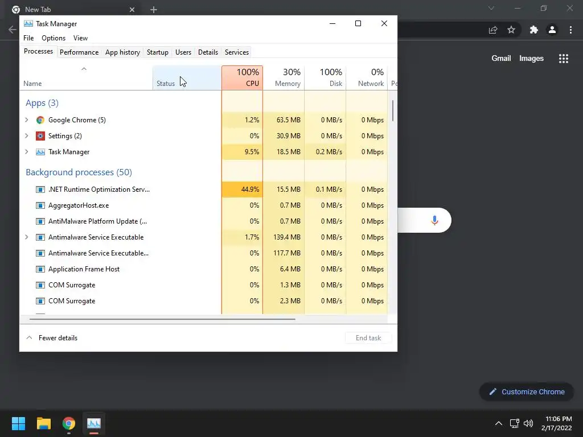Open Chrome profile avatar icon

pos(552,30)
